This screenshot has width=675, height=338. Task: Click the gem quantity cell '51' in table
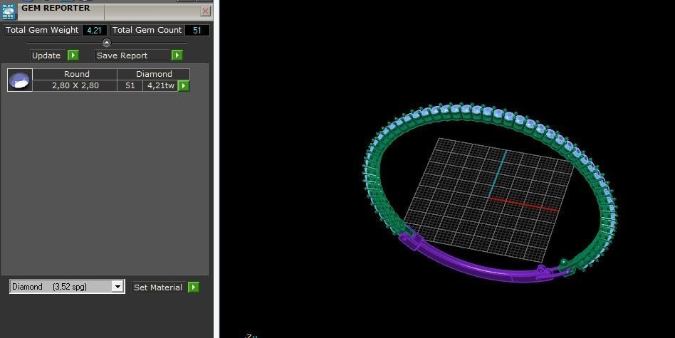130,85
